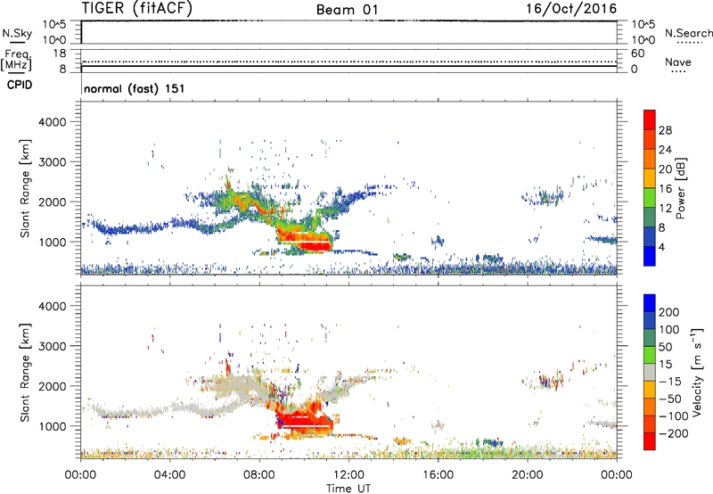Click the "16" label on the Power color bar
This screenshot has width=713, height=494.
tap(665, 189)
